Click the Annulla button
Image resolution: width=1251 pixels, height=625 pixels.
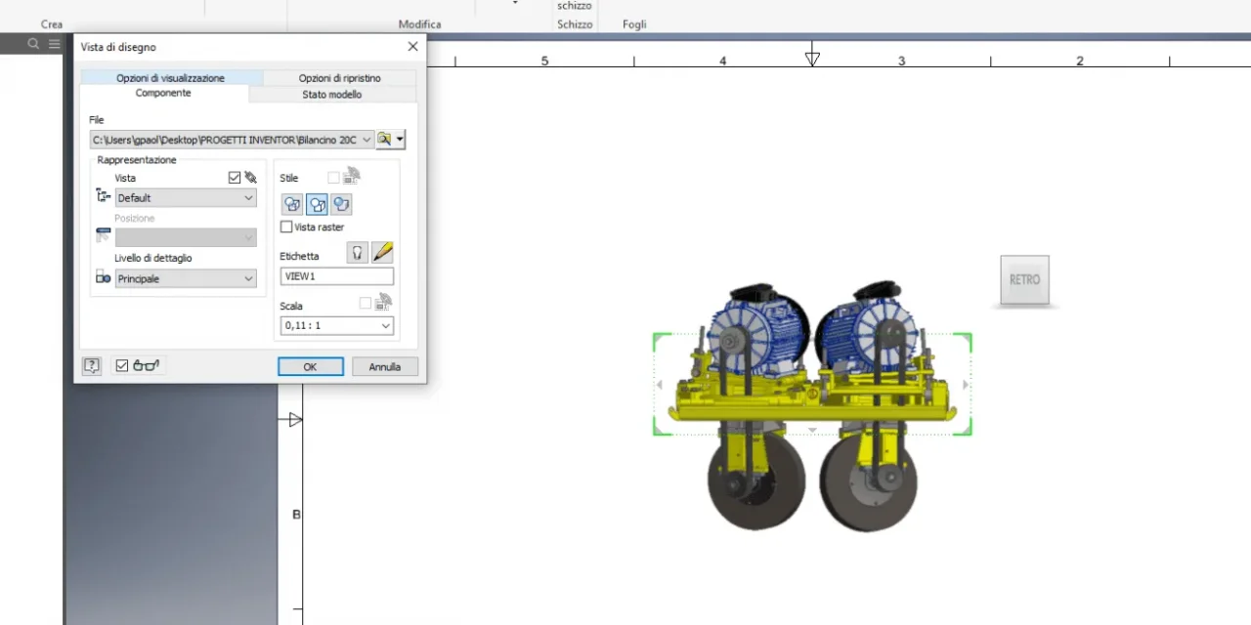(385, 366)
